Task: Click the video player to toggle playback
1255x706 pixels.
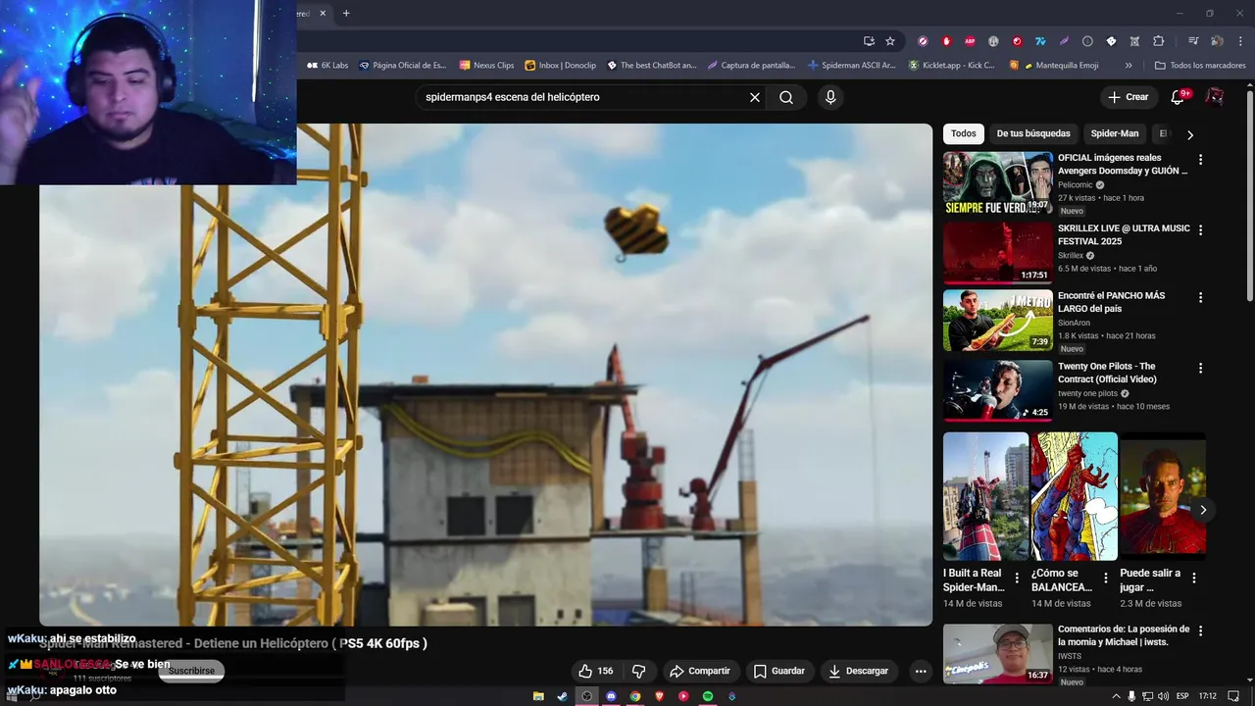Action: coord(485,375)
